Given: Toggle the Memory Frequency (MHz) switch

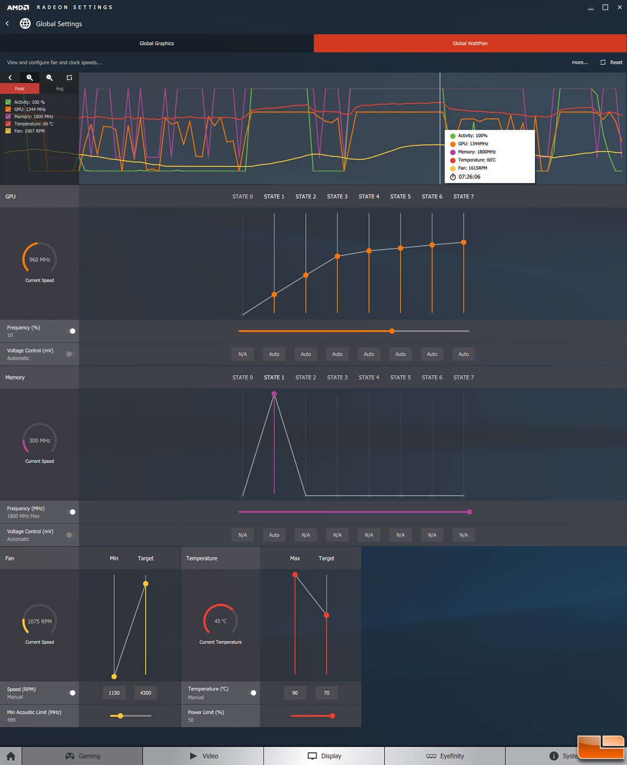Looking at the screenshot, I should pos(71,512).
